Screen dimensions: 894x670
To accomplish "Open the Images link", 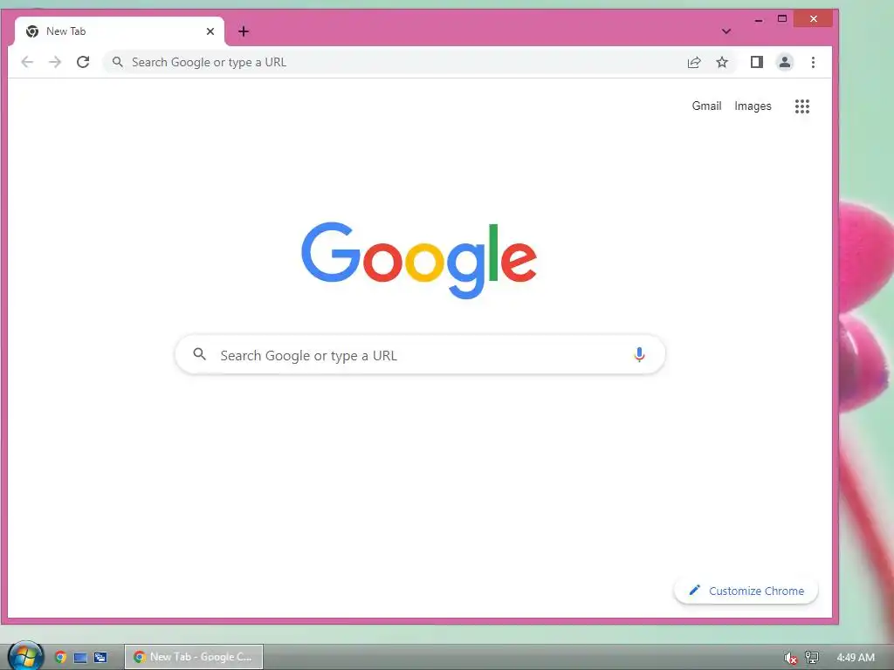I will tap(753, 106).
